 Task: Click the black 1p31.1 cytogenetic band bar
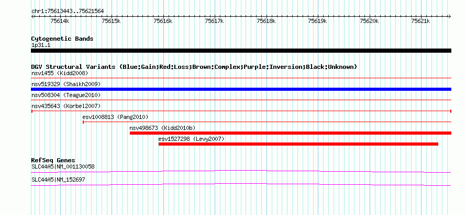(x=241, y=51)
